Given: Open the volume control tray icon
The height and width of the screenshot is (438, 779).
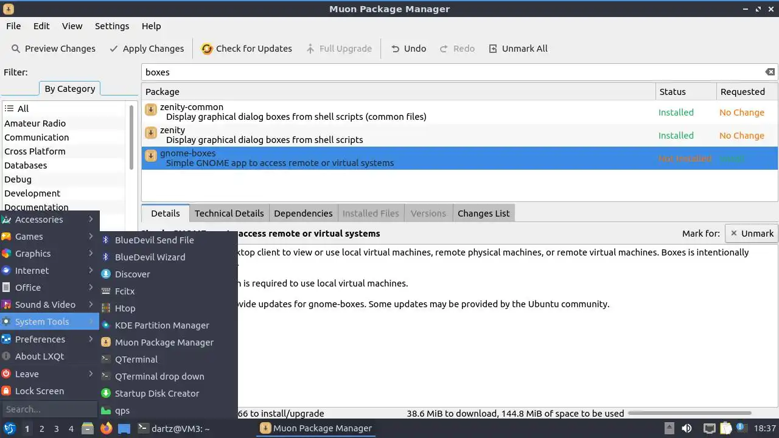Looking at the screenshot, I should coord(686,429).
